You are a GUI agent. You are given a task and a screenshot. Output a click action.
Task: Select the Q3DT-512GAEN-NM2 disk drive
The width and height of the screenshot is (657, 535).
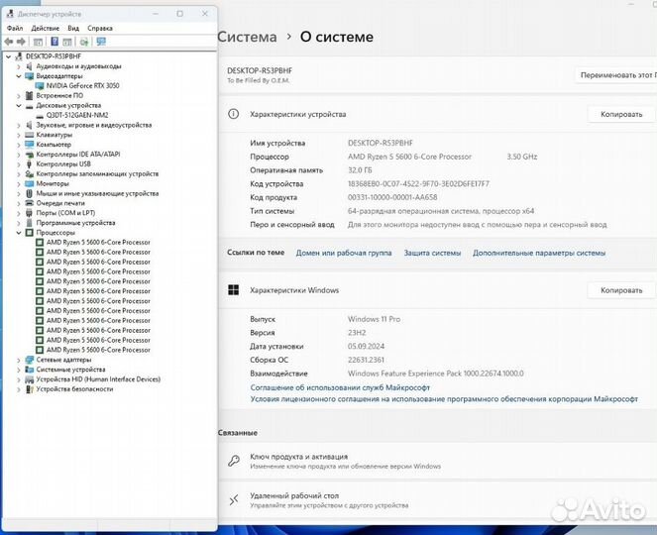77,115
